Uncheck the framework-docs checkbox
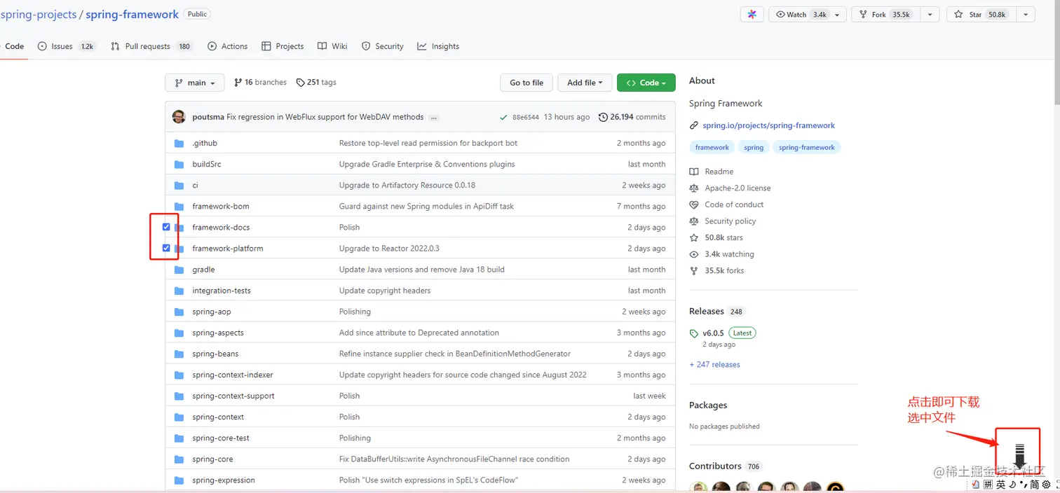This screenshot has height=493, width=1060. point(166,227)
